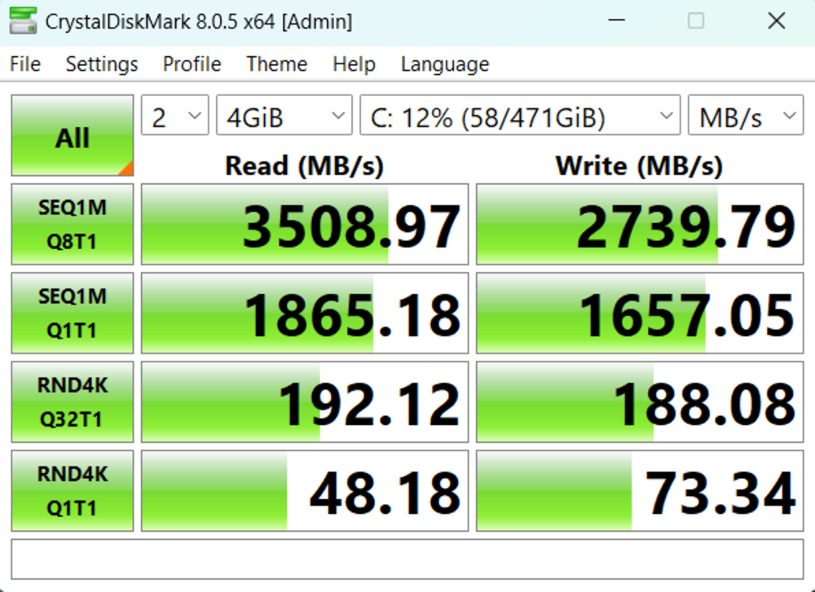Click the 1865.18 read result

click(x=305, y=313)
